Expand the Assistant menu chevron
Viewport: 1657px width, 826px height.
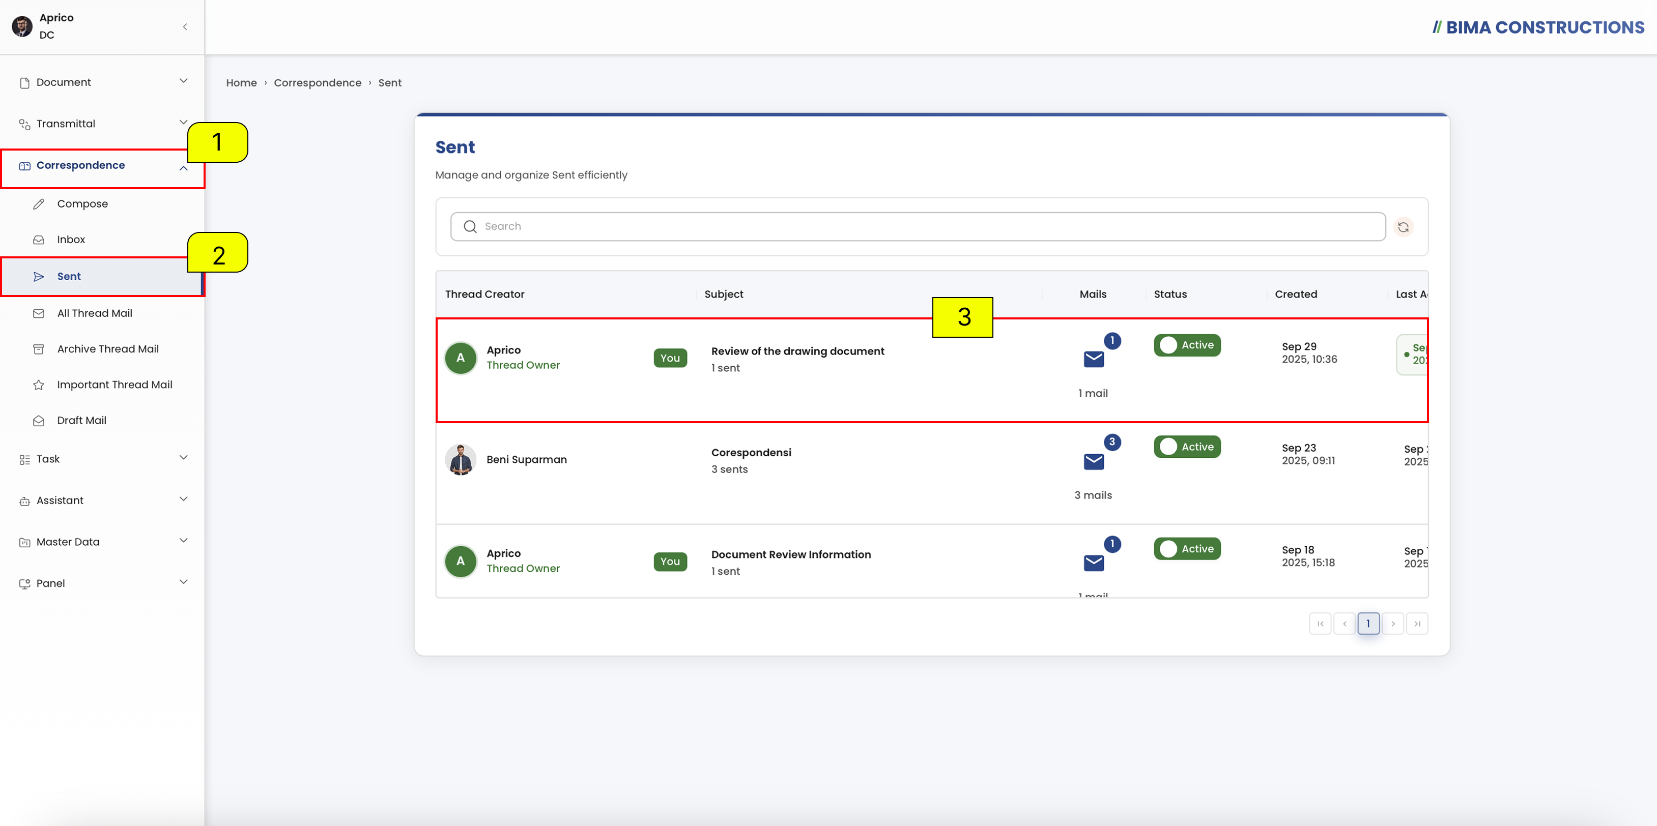click(x=183, y=499)
